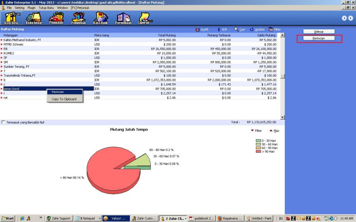Expand the Kaltim Methanol Industri row arrow

tap(2, 40)
